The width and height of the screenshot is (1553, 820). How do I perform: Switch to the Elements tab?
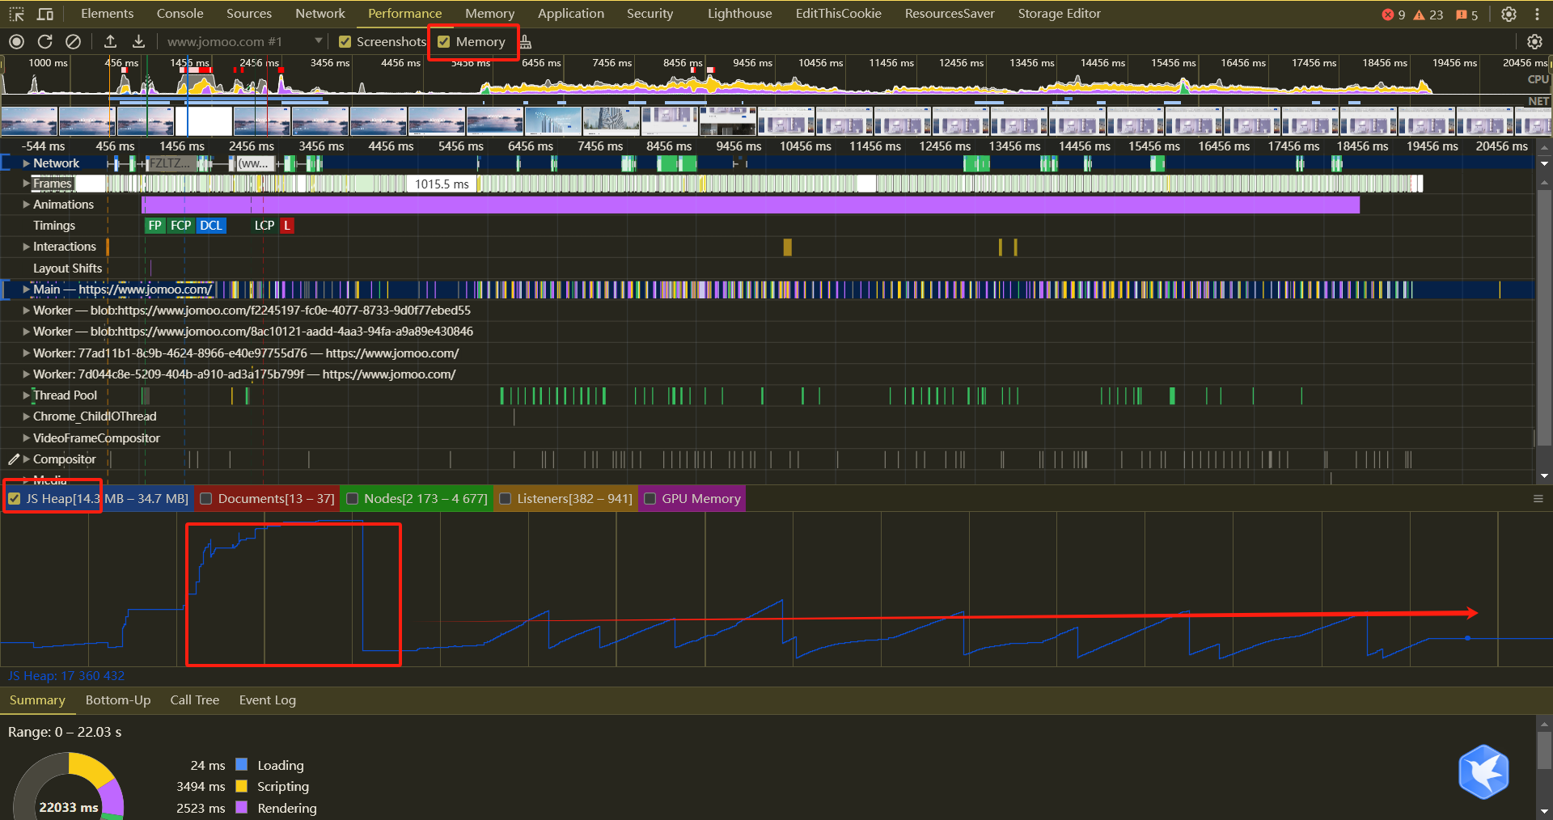point(108,14)
